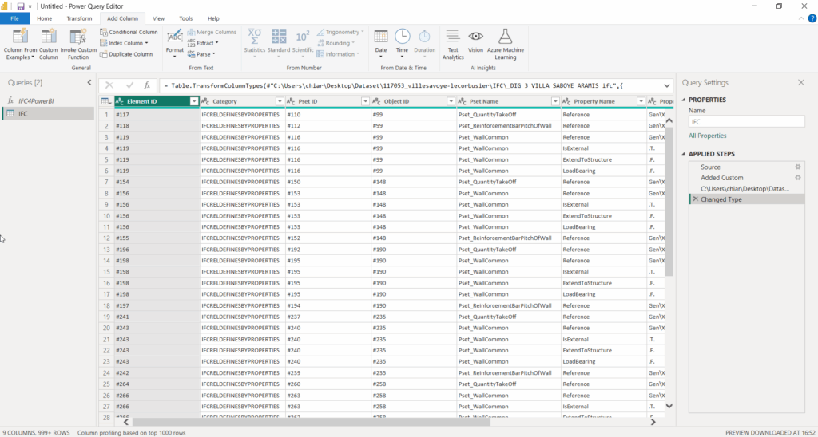
Task: Expand the formula bar with the chevron
Action: (667, 85)
